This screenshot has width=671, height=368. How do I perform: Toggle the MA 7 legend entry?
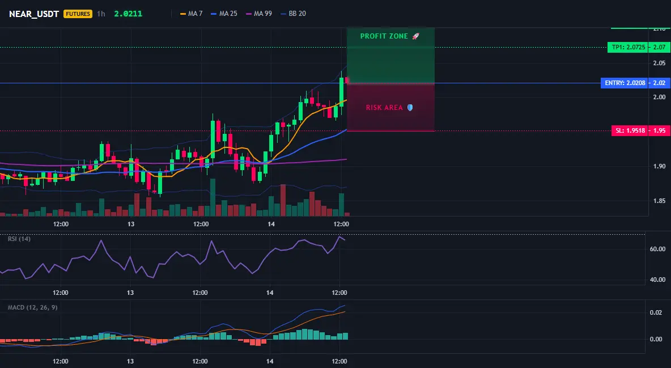pyautogui.click(x=192, y=14)
